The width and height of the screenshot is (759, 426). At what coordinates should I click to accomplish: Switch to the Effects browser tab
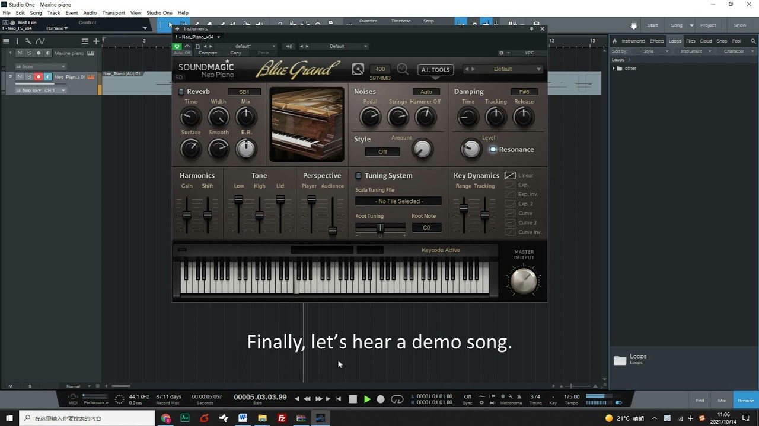point(657,41)
